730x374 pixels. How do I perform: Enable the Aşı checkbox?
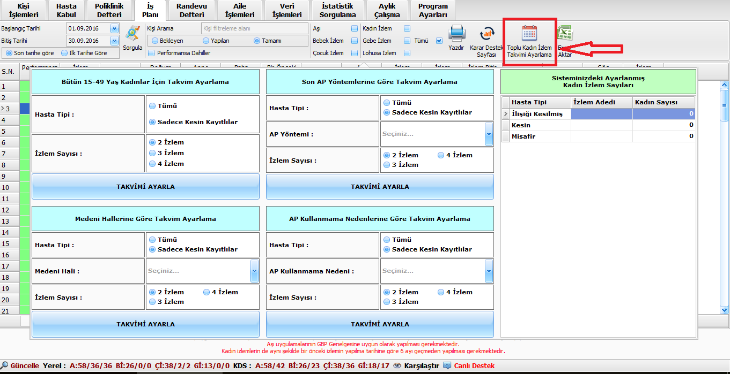(355, 28)
